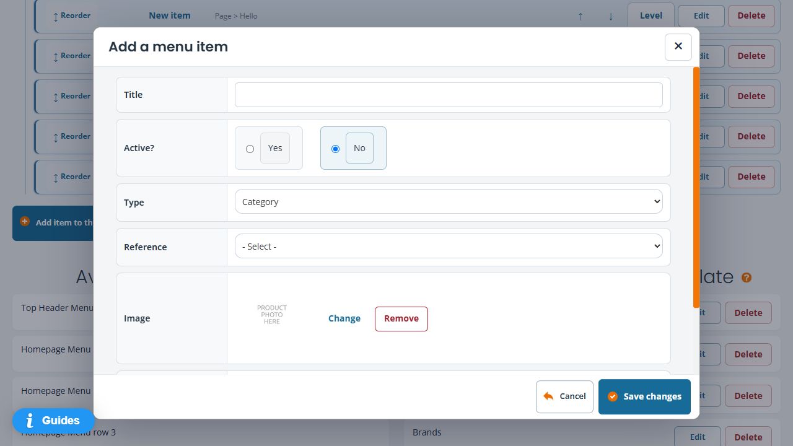Focus the Title input field
Image resolution: width=793 pixels, height=446 pixels.
(x=449, y=95)
